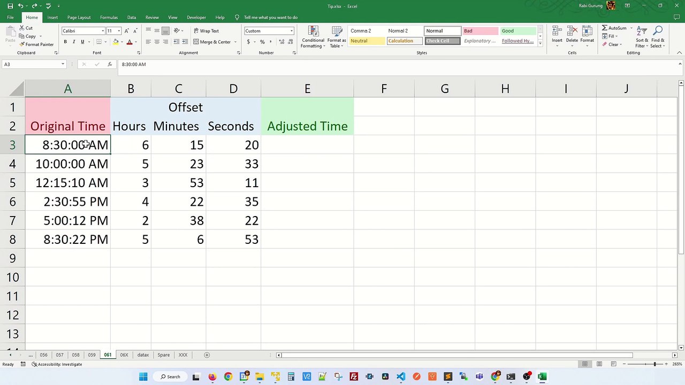Click the AutoSum sigma icon
The height and width of the screenshot is (385, 685).
(605, 28)
